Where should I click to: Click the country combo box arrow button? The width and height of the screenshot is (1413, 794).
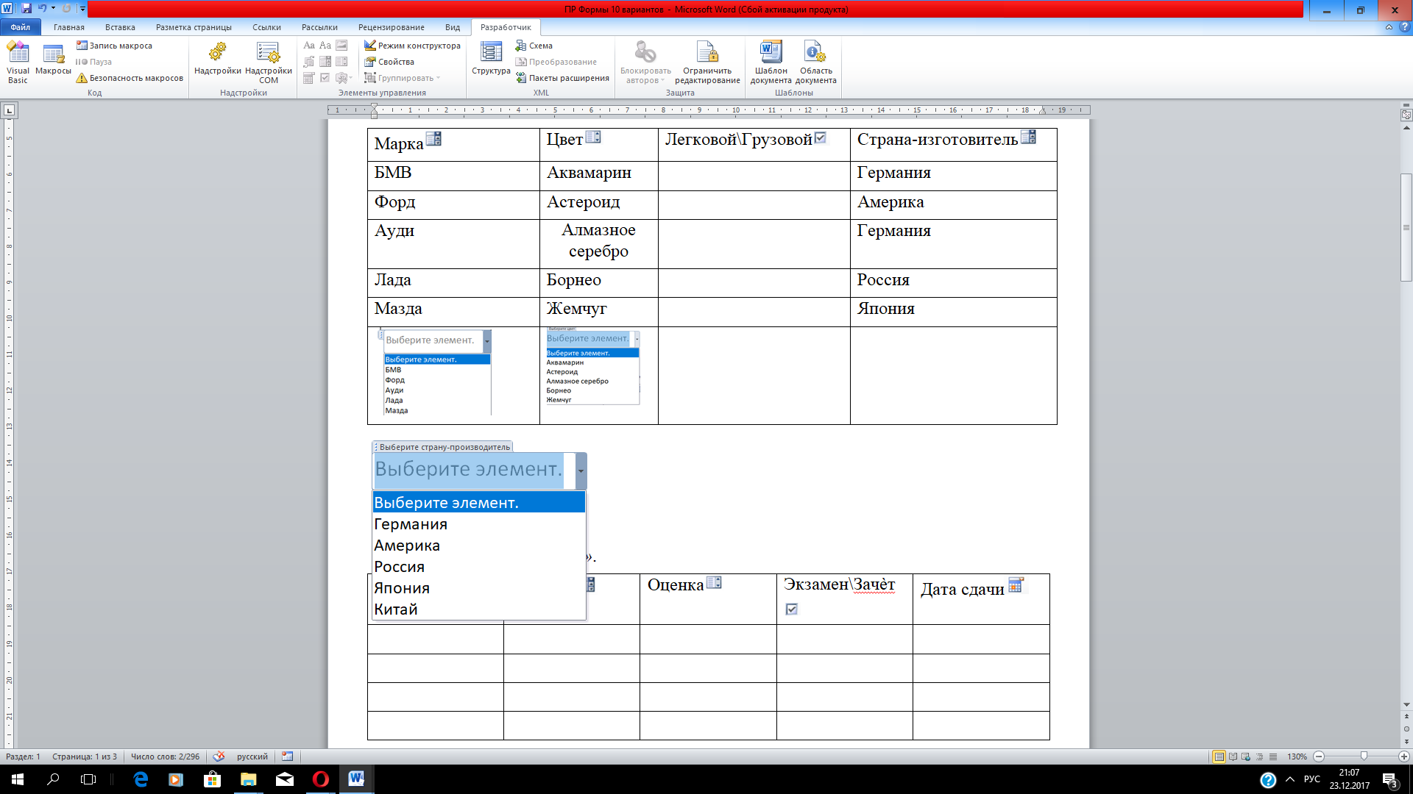(581, 471)
